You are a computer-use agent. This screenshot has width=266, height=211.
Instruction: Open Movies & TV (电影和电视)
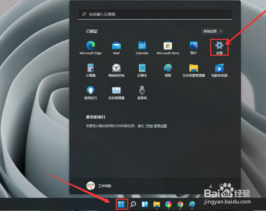[219, 69]
